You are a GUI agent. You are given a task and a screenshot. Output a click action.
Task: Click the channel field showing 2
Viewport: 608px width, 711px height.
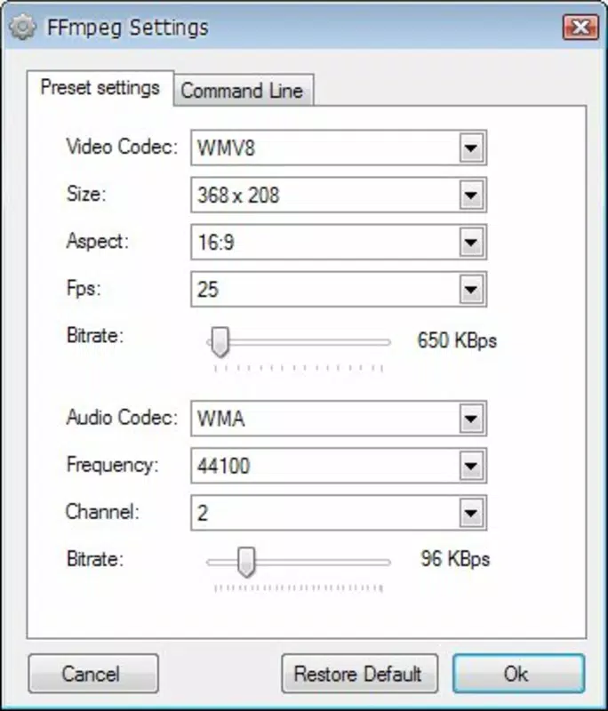(339, 513)
